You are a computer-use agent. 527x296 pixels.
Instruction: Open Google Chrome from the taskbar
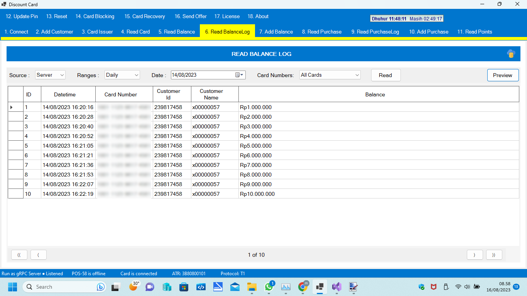[x=303, y=287]
